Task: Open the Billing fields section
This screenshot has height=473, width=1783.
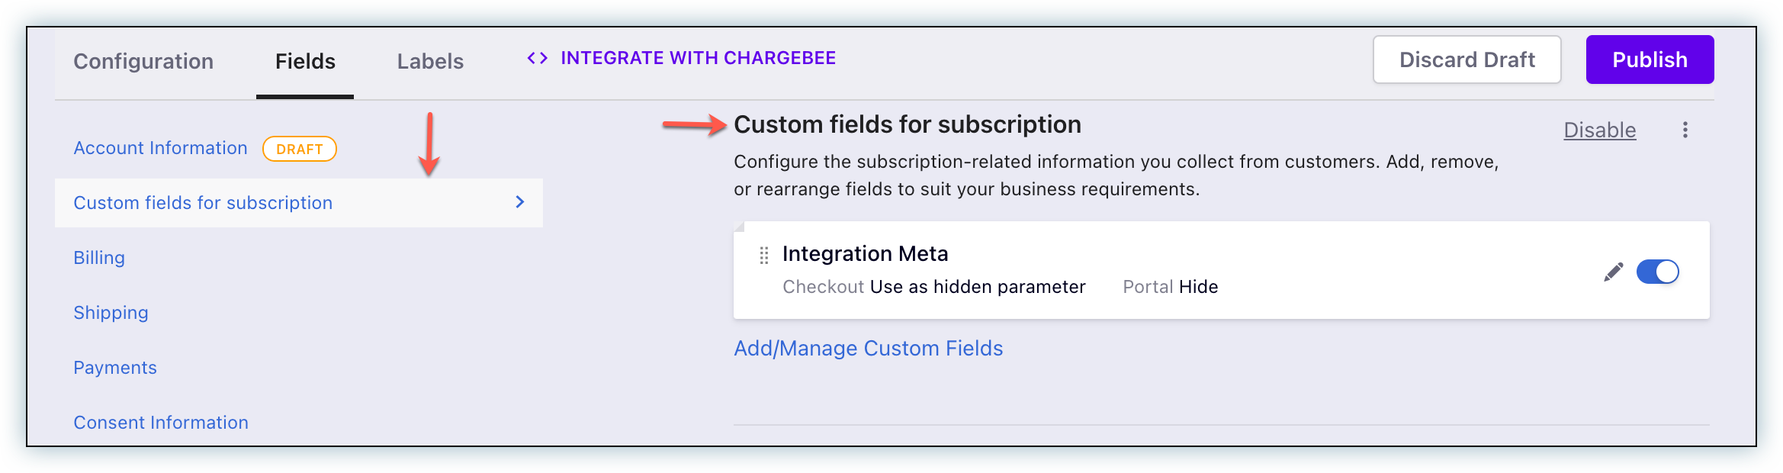Action: [x=99, y=258]
